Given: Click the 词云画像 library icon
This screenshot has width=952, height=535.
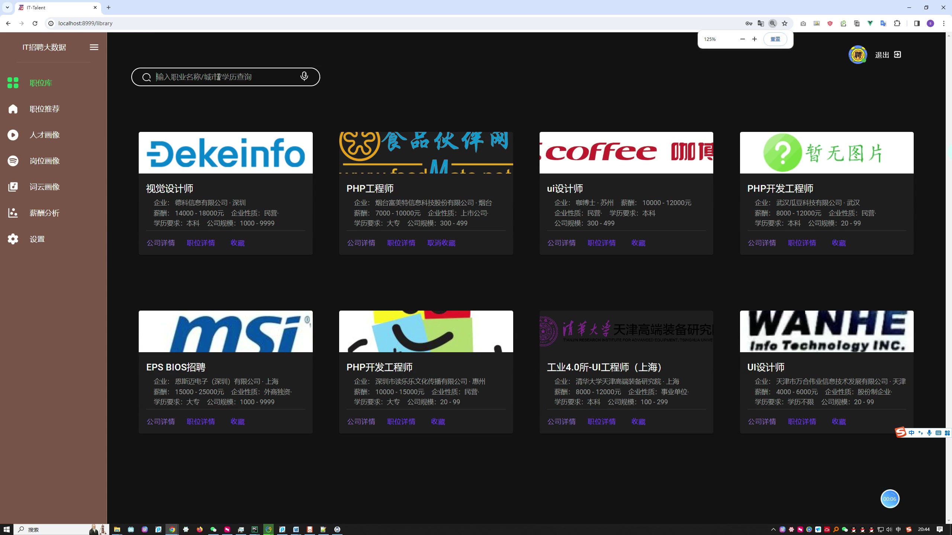Looking at the screenshot, I should point(13,187).
